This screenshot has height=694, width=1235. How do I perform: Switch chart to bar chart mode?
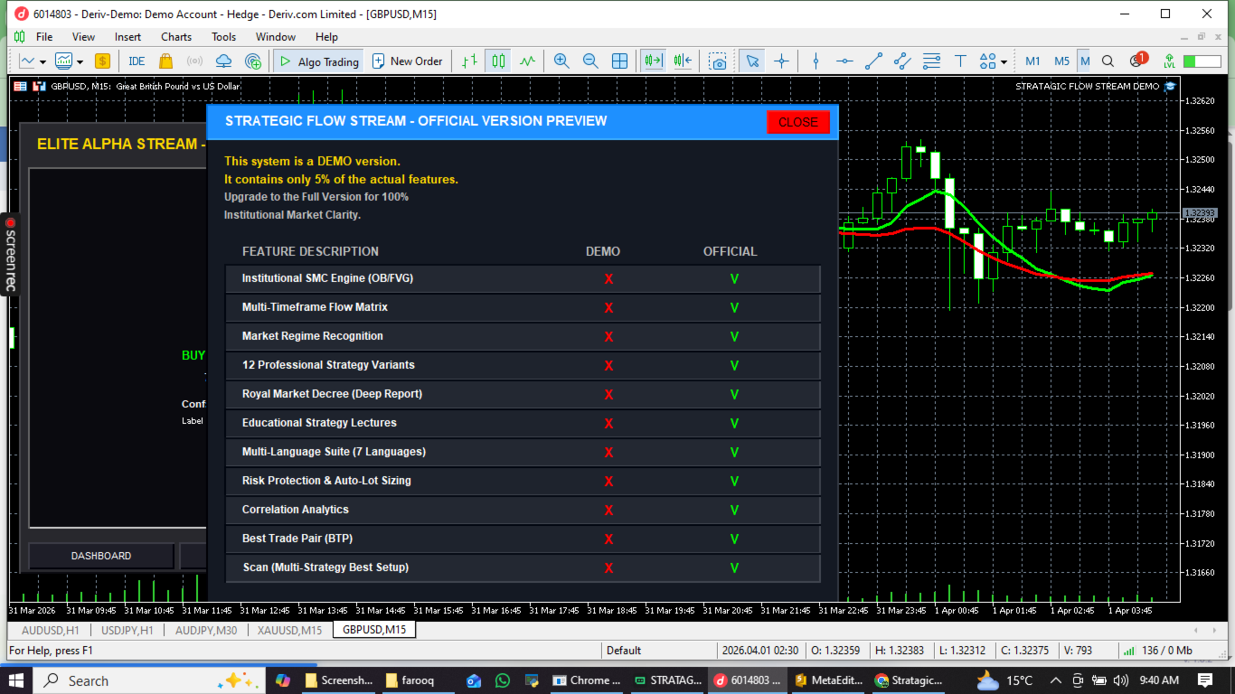(x=468, y=61)
